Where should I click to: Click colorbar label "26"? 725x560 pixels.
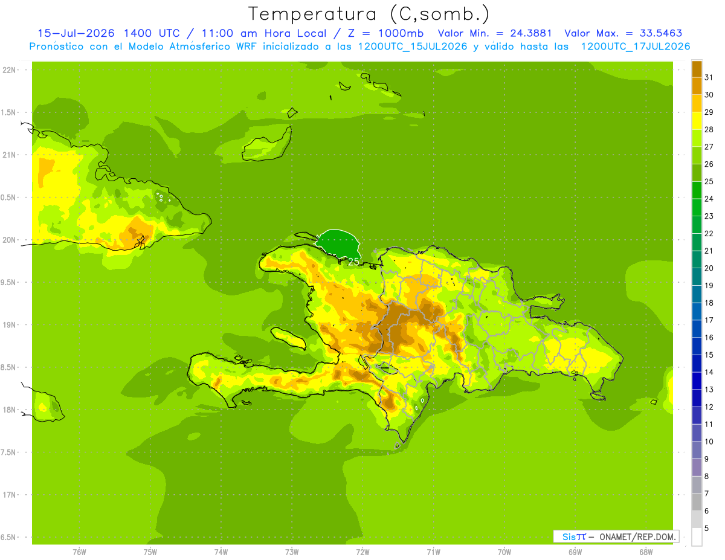709,164
